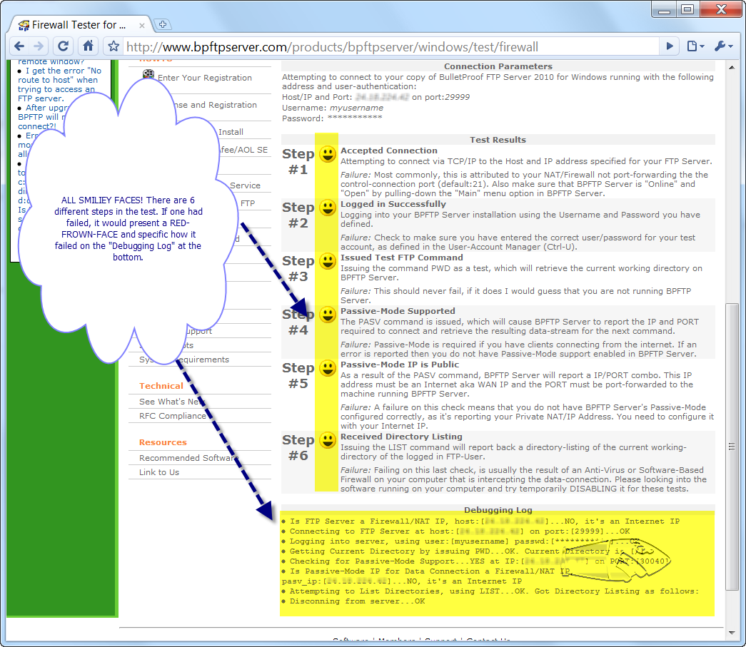Click the 'Logged in Successfully' step title
Screen dimensions: 746x647
click(393, 204)
